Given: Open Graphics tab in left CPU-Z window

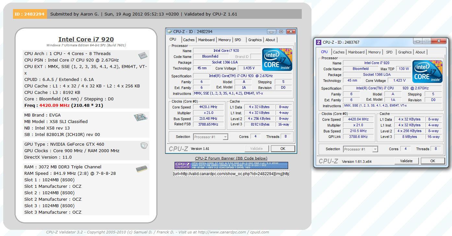Looking at the screenshot, I should (x=255, y=40).
